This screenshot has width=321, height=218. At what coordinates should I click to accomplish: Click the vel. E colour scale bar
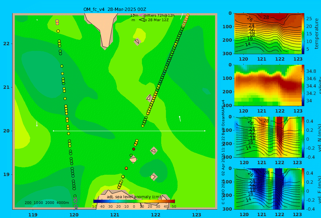point(303,189)
